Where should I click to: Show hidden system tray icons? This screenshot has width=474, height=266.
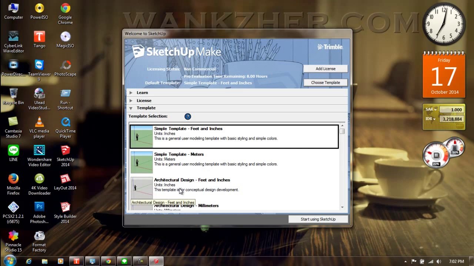[x=405, y=262]
